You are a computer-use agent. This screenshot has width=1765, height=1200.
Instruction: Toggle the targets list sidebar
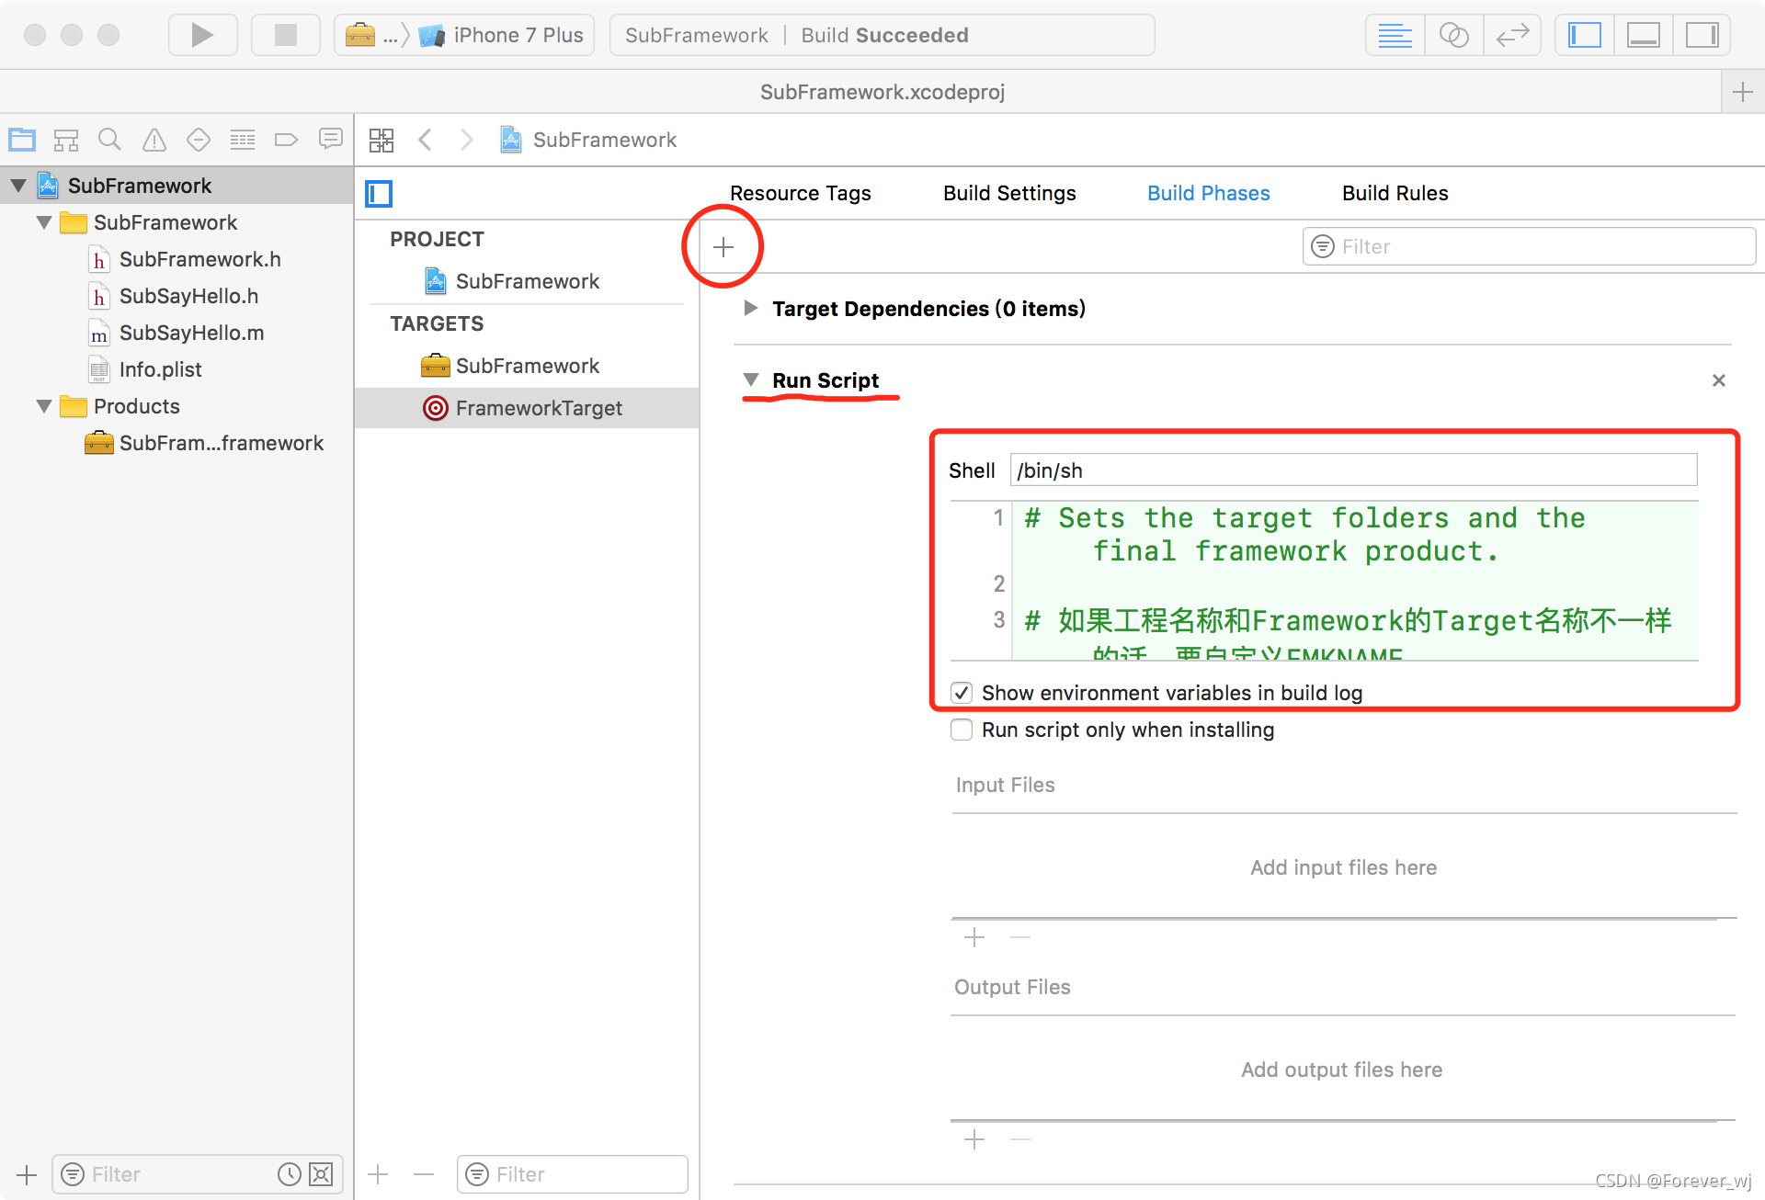(379, 193)
